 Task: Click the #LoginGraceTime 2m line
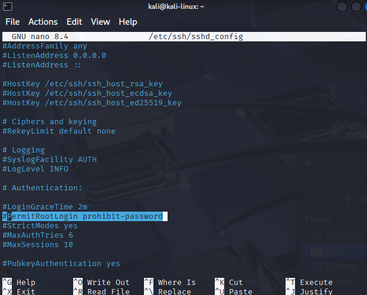point(45,207)
